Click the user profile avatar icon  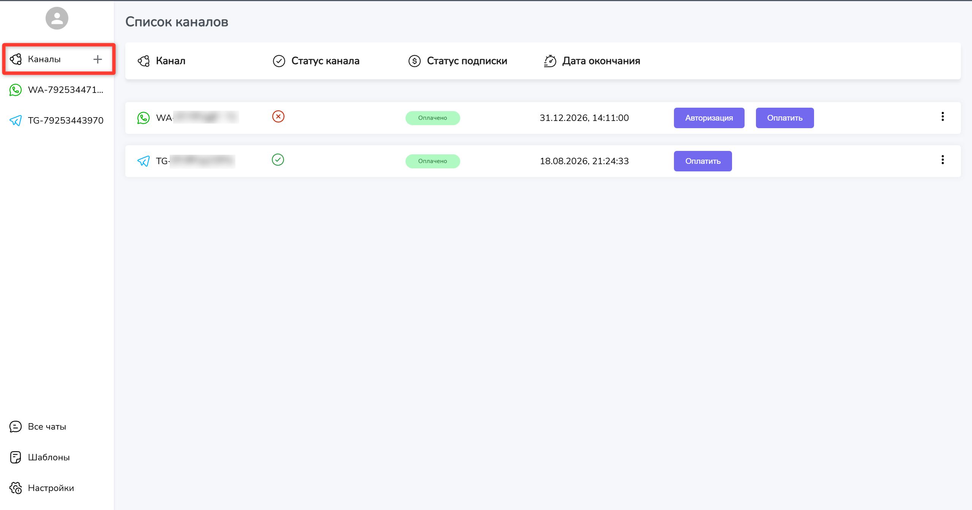point(57,18)
